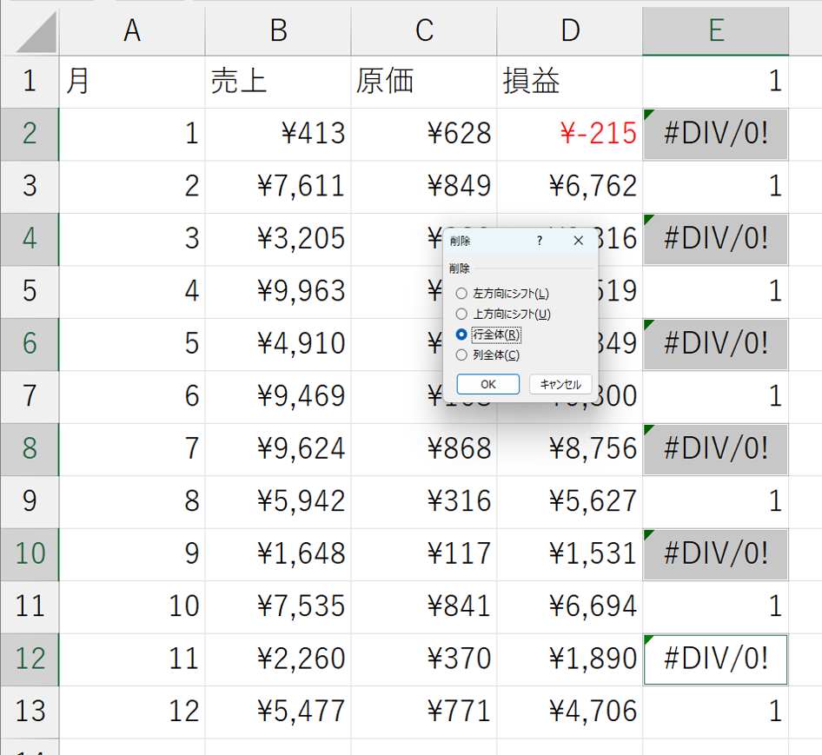Screen dimensions: 822x755
Task: Click row 13 header
Action: 30,711
